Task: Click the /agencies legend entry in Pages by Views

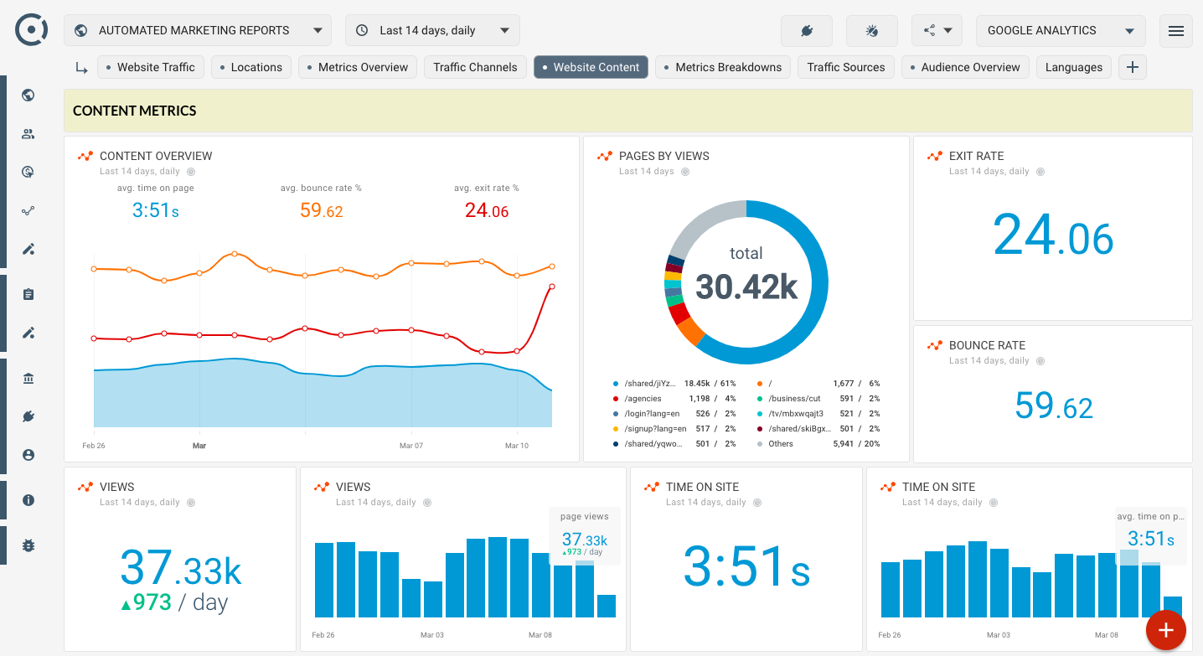Action: click(x=640, y=398)
